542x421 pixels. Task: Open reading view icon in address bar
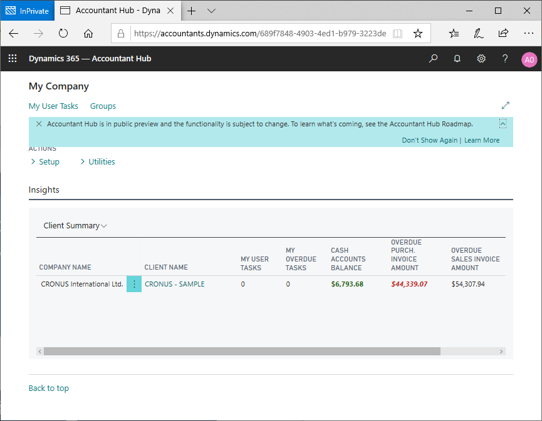click(x=397, y=34)
